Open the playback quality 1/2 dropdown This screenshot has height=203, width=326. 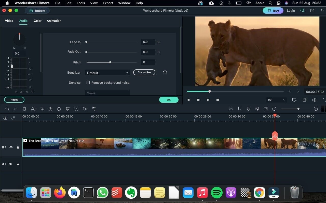click(x=276, y=100)
